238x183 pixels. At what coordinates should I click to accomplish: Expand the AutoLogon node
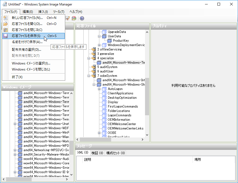point(99,89)
